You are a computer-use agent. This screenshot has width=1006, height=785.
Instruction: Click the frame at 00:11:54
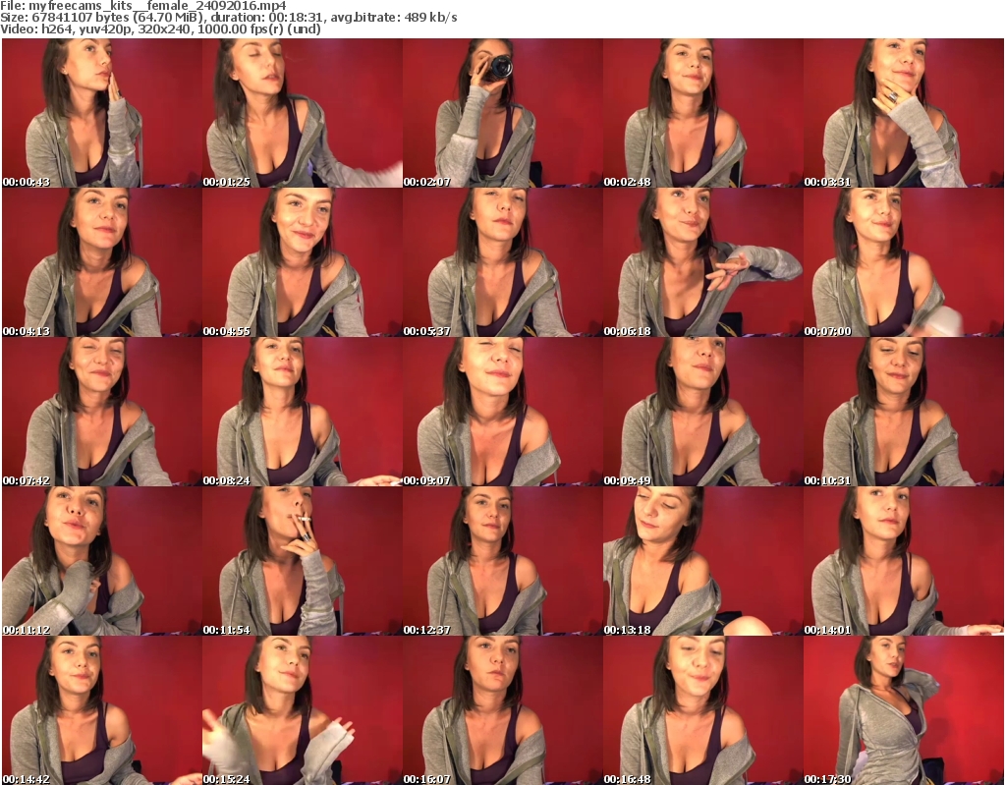tap(302, 561)
